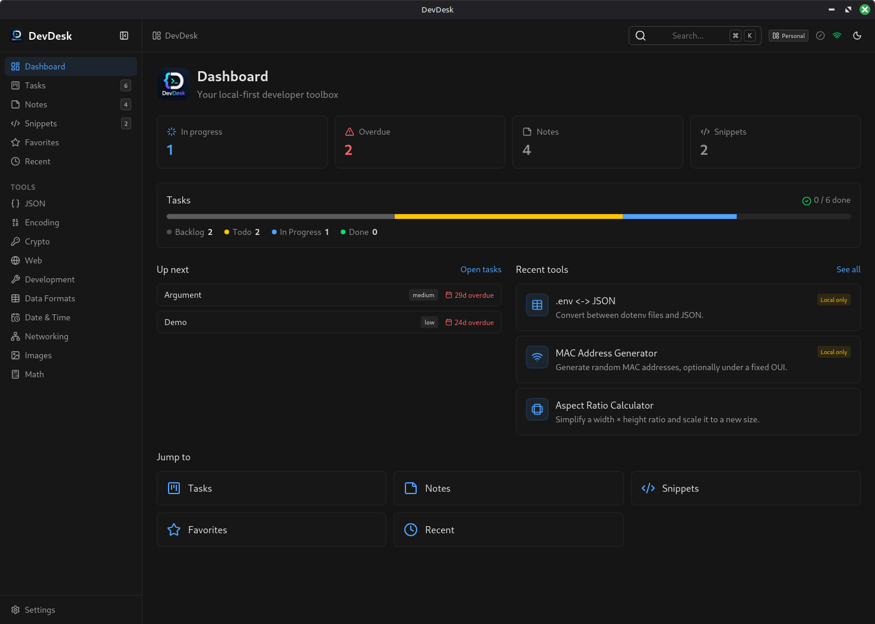Click the JSON braces tool icon
This screenshot has height=624, width=875.
15,203
